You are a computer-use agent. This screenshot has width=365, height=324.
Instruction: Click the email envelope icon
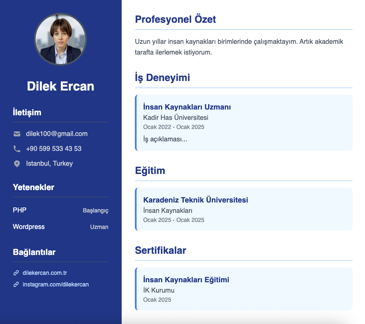17,134
